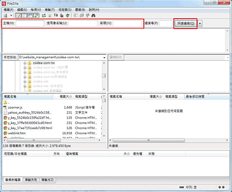Expand the csidea-net - dash-suffixed folder

tap(25, 86)
